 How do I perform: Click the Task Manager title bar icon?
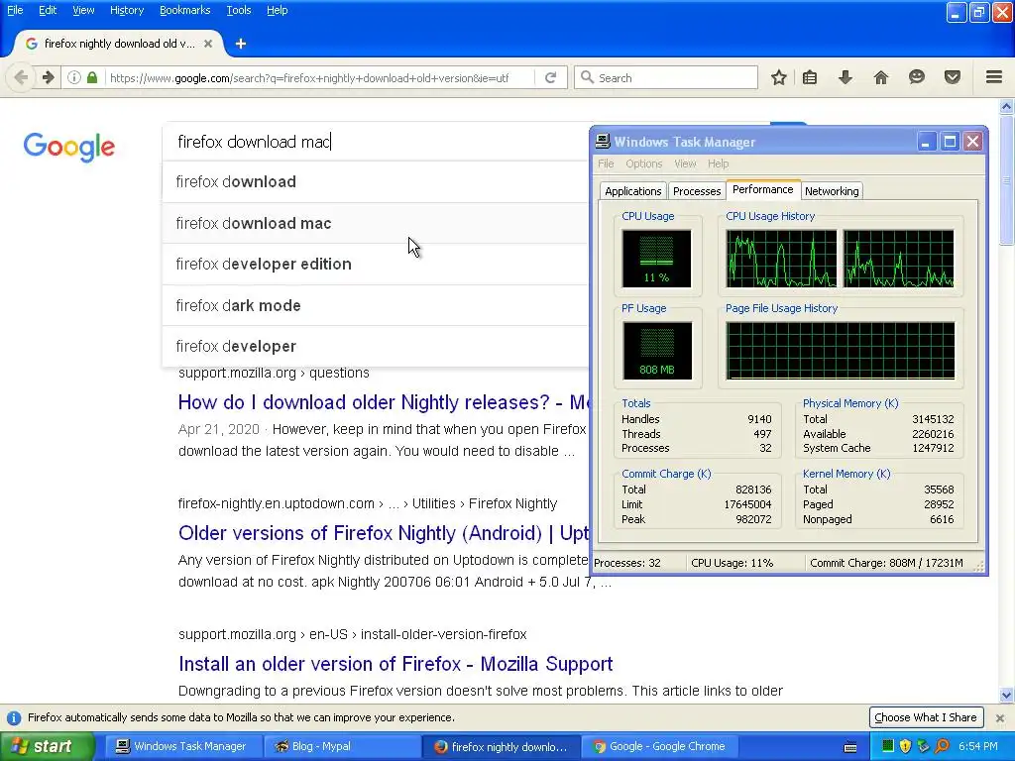603,141
